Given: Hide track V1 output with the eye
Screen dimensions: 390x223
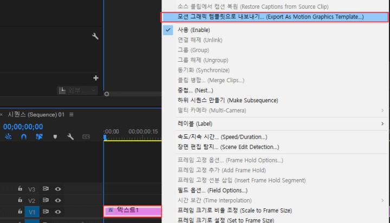Looking at the screenshot, I should (x=58, y=212).
